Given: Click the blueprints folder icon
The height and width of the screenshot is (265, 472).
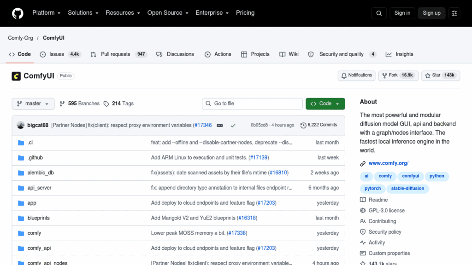Looking at the screenshot, I should (x=21, y=218).
